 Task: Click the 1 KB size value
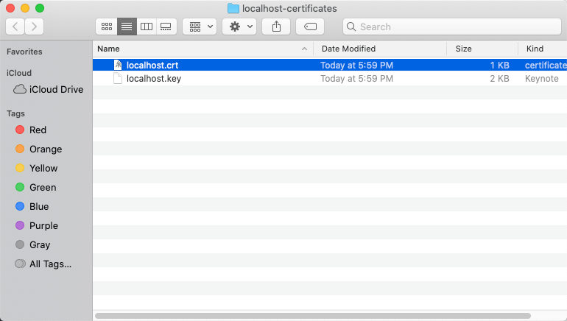click(x=499, y=65)
